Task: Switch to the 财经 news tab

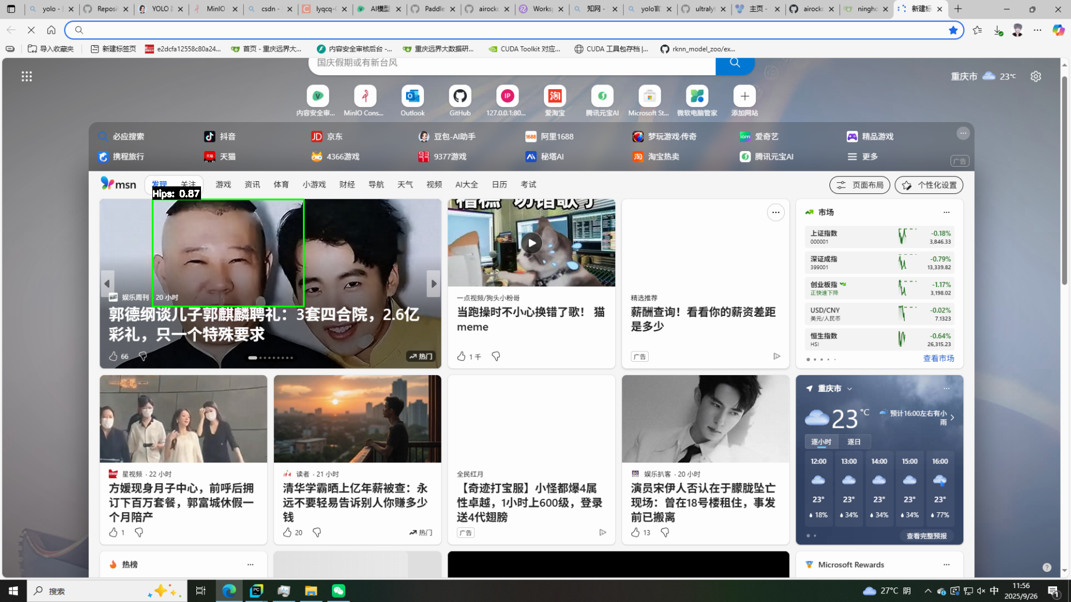Action: (x=347, y=185)
